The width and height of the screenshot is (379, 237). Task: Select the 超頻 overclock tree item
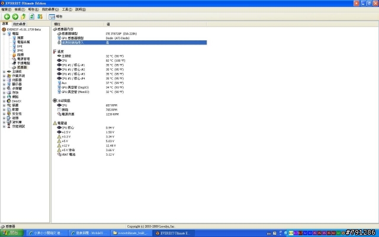[x=20, y=55]
